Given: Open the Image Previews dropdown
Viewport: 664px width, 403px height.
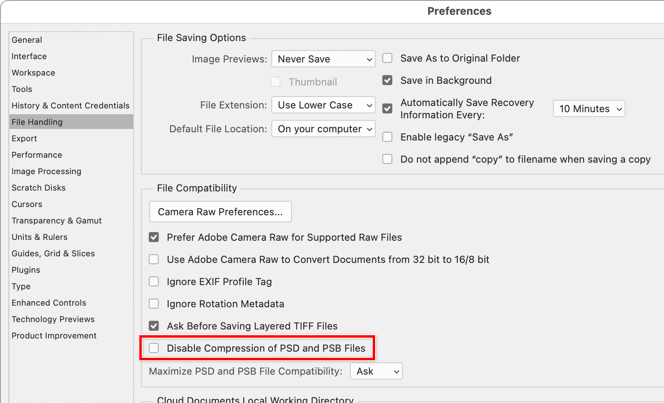Looking at the screenshot, I should click(323, 59).
